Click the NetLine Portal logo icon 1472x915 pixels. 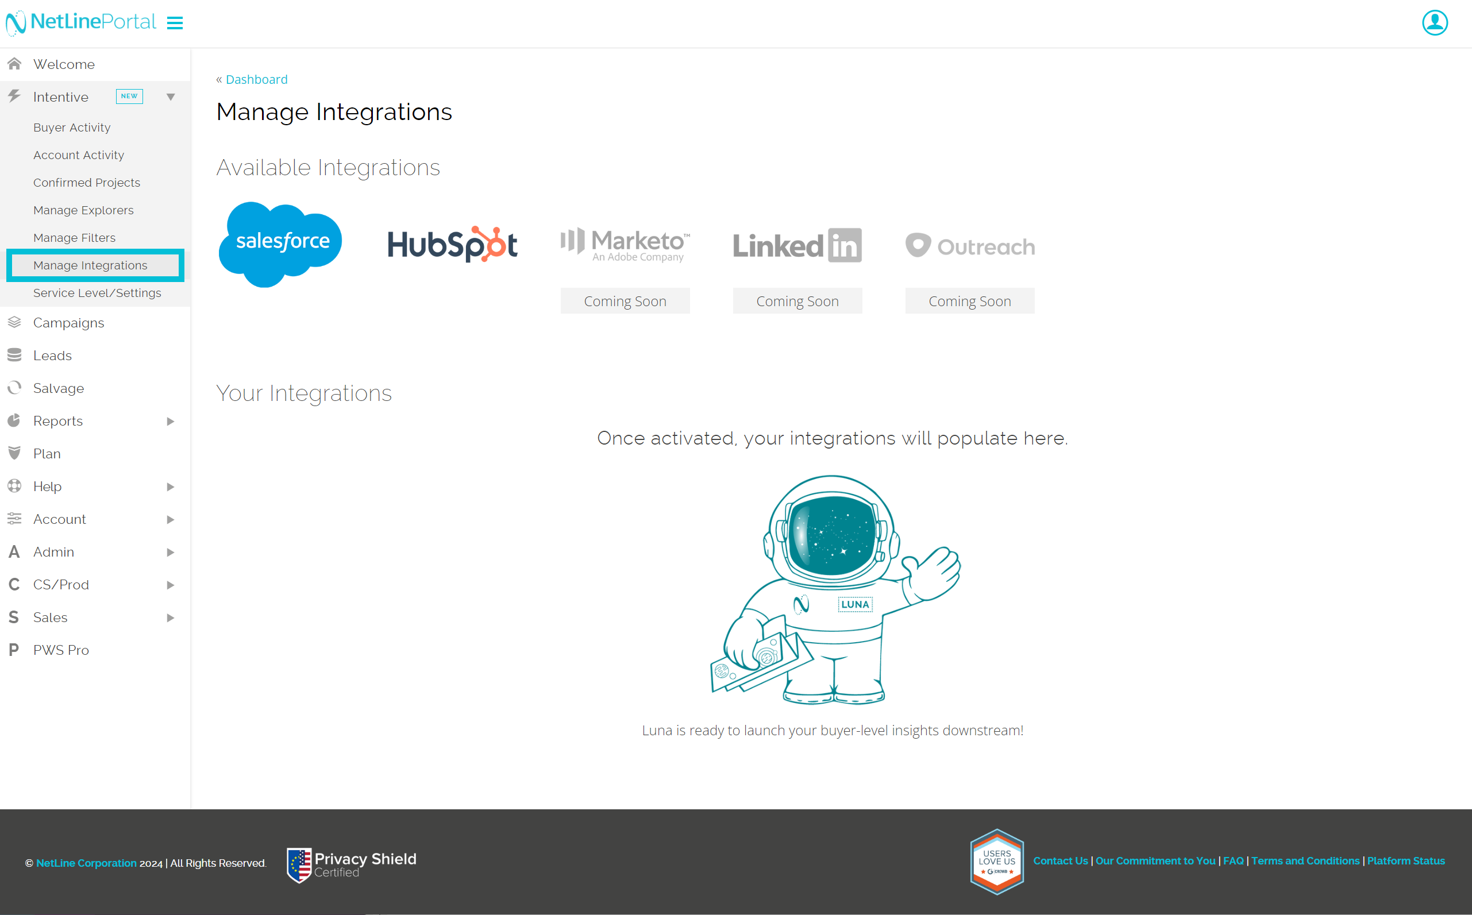point(15,22)
